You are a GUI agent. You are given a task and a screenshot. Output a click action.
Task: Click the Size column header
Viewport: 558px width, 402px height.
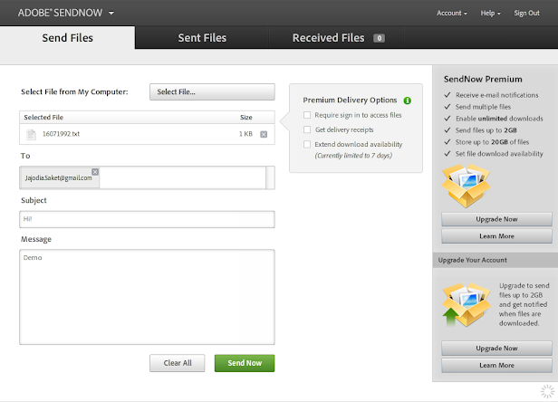tap(245, 117)
